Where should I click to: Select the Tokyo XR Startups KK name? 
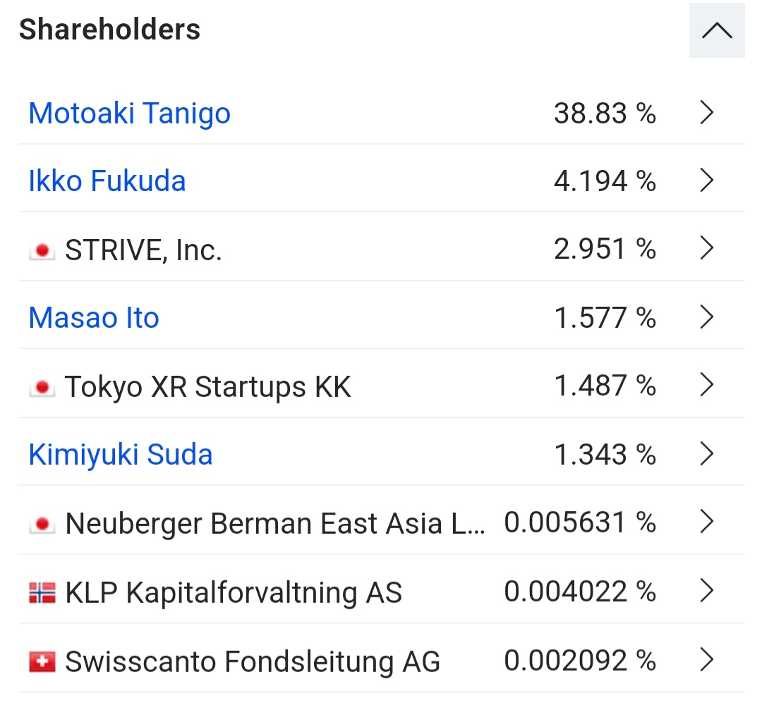(x=207, y=387)
